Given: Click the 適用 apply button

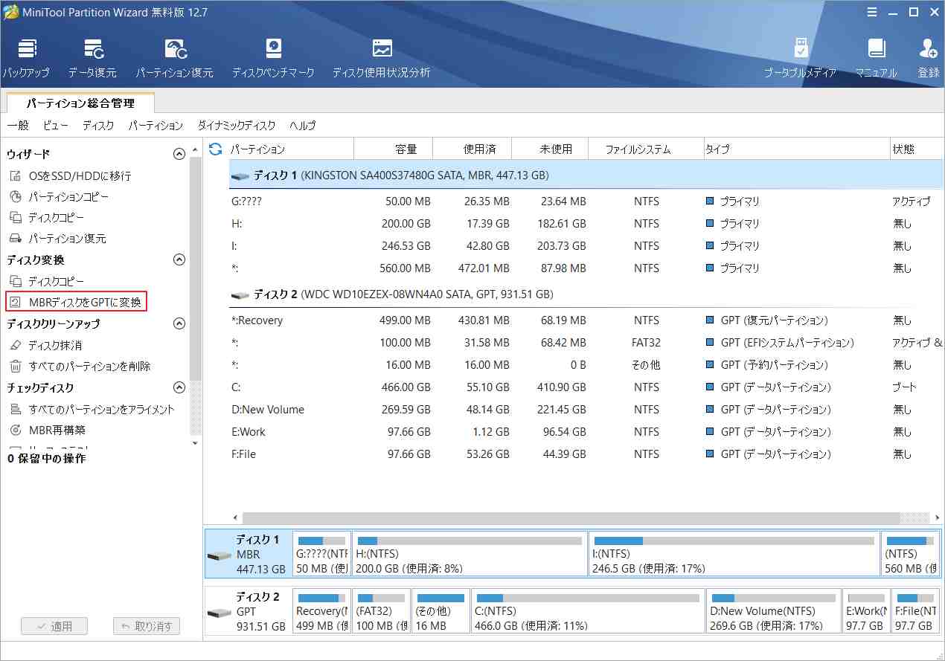Looking at the screenshot, I should coord(54,625).
